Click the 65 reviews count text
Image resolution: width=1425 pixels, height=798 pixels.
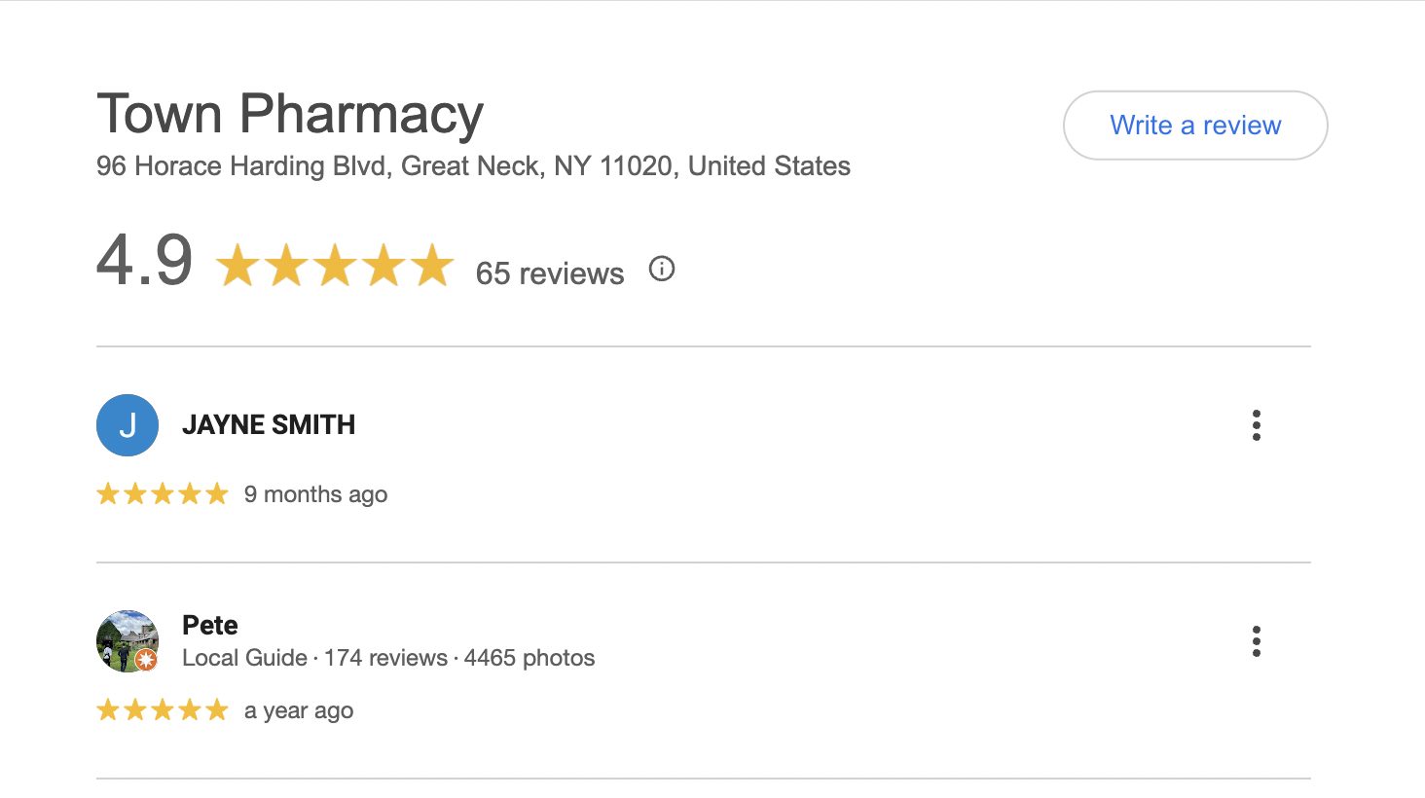coord(550,273)
